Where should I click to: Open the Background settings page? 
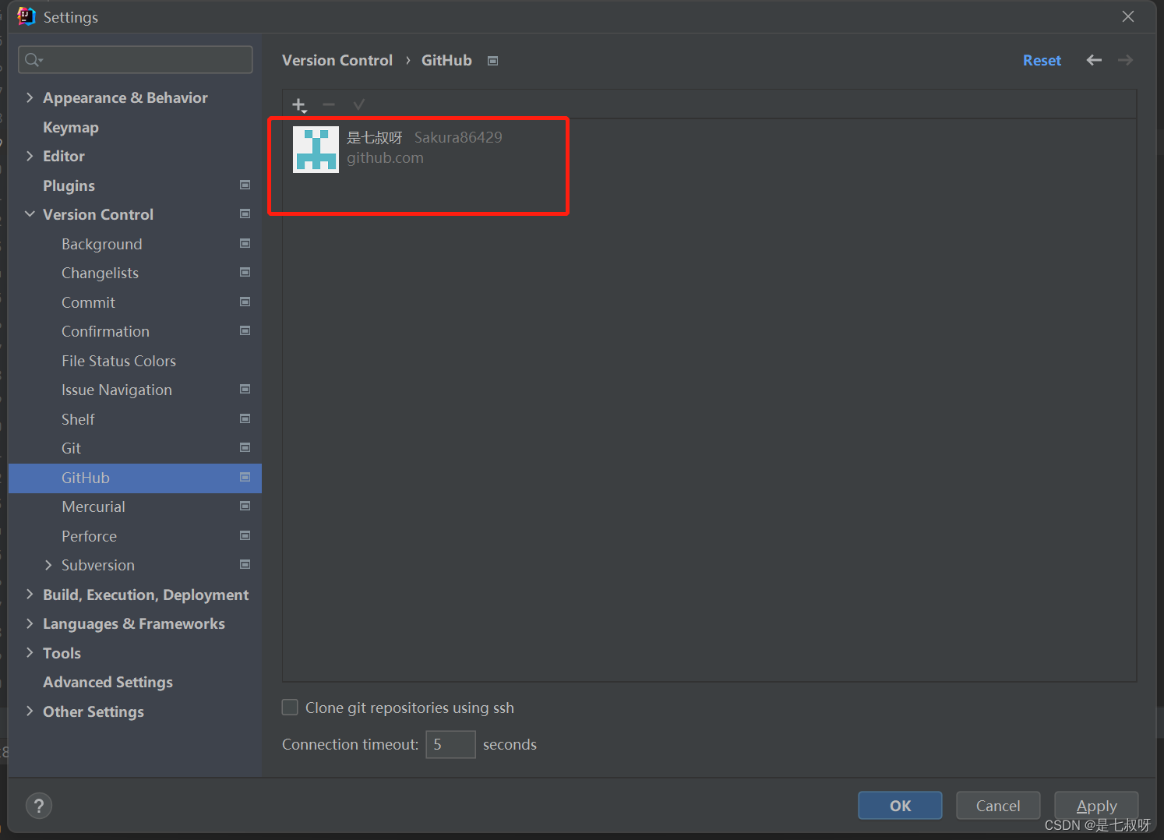click(x=101, y=244)
